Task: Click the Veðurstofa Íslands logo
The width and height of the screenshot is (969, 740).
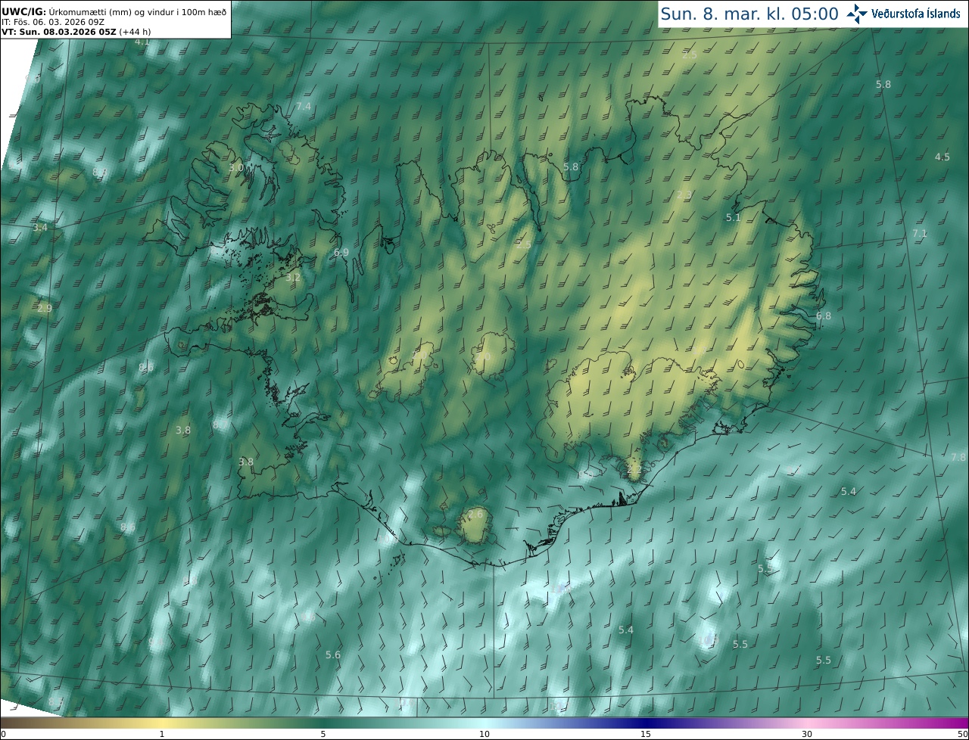Action: click(903, 14)
